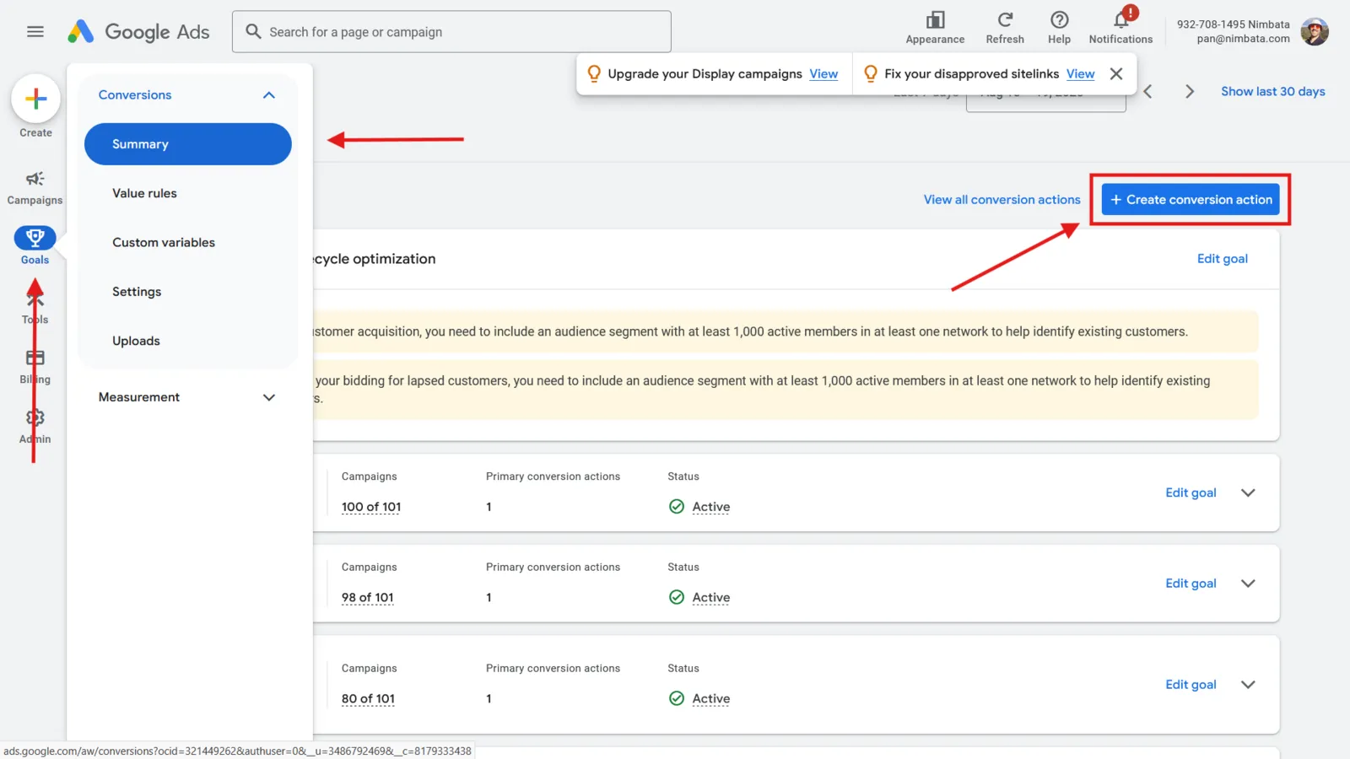Go to the previous date range arrow
Image resolution: width=1350 pixels, height=759 pixels.
coord(1147,91)
